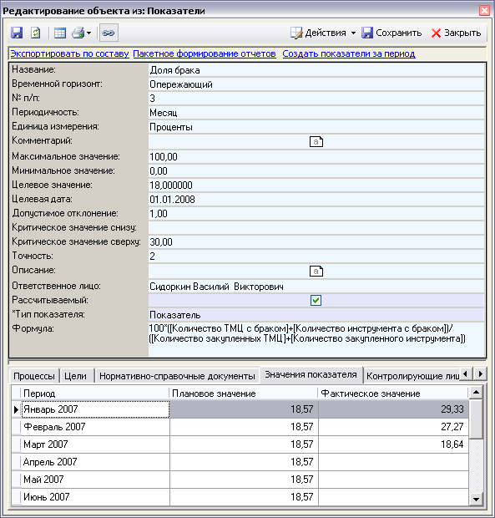495x518 pixels.
Task: Open Экспортировать по составу link
Action: click(69, 53)
